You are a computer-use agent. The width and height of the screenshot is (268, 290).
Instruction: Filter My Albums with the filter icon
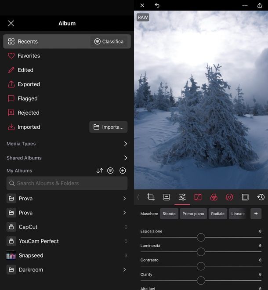[110, 170]
